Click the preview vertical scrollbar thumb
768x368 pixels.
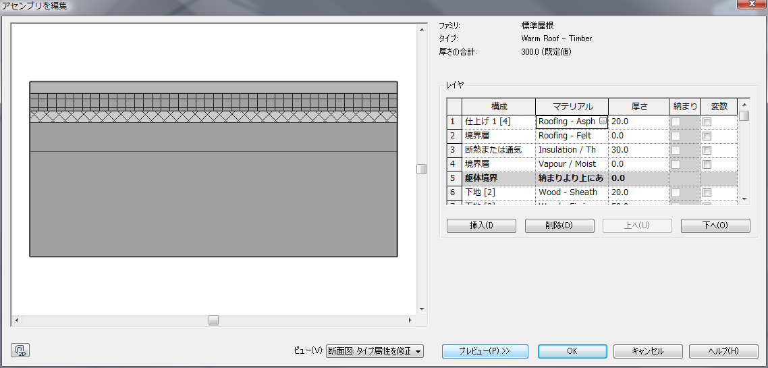pyautogui.click(x=422, y=169)
